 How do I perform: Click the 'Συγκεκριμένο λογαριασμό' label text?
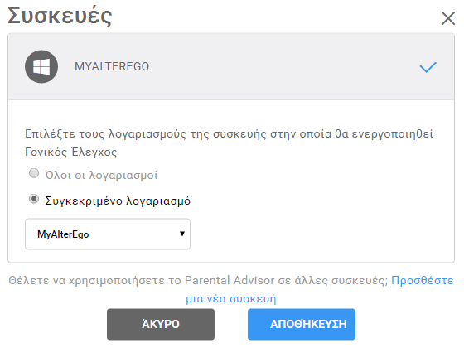[x=118, y=201]
